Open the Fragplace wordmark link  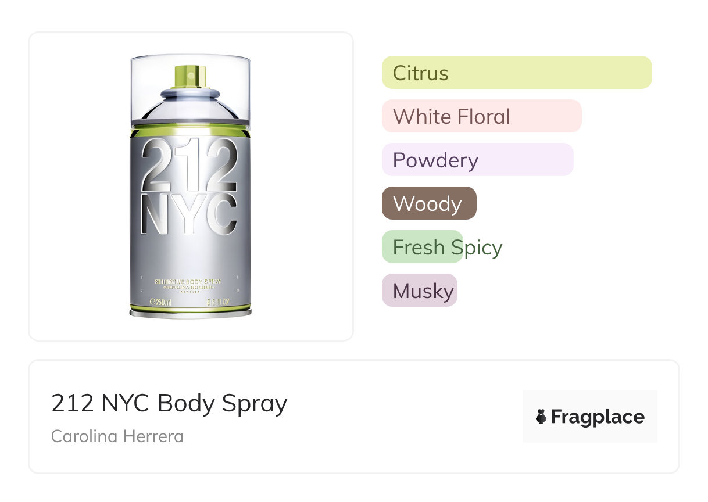coord(598,417)
